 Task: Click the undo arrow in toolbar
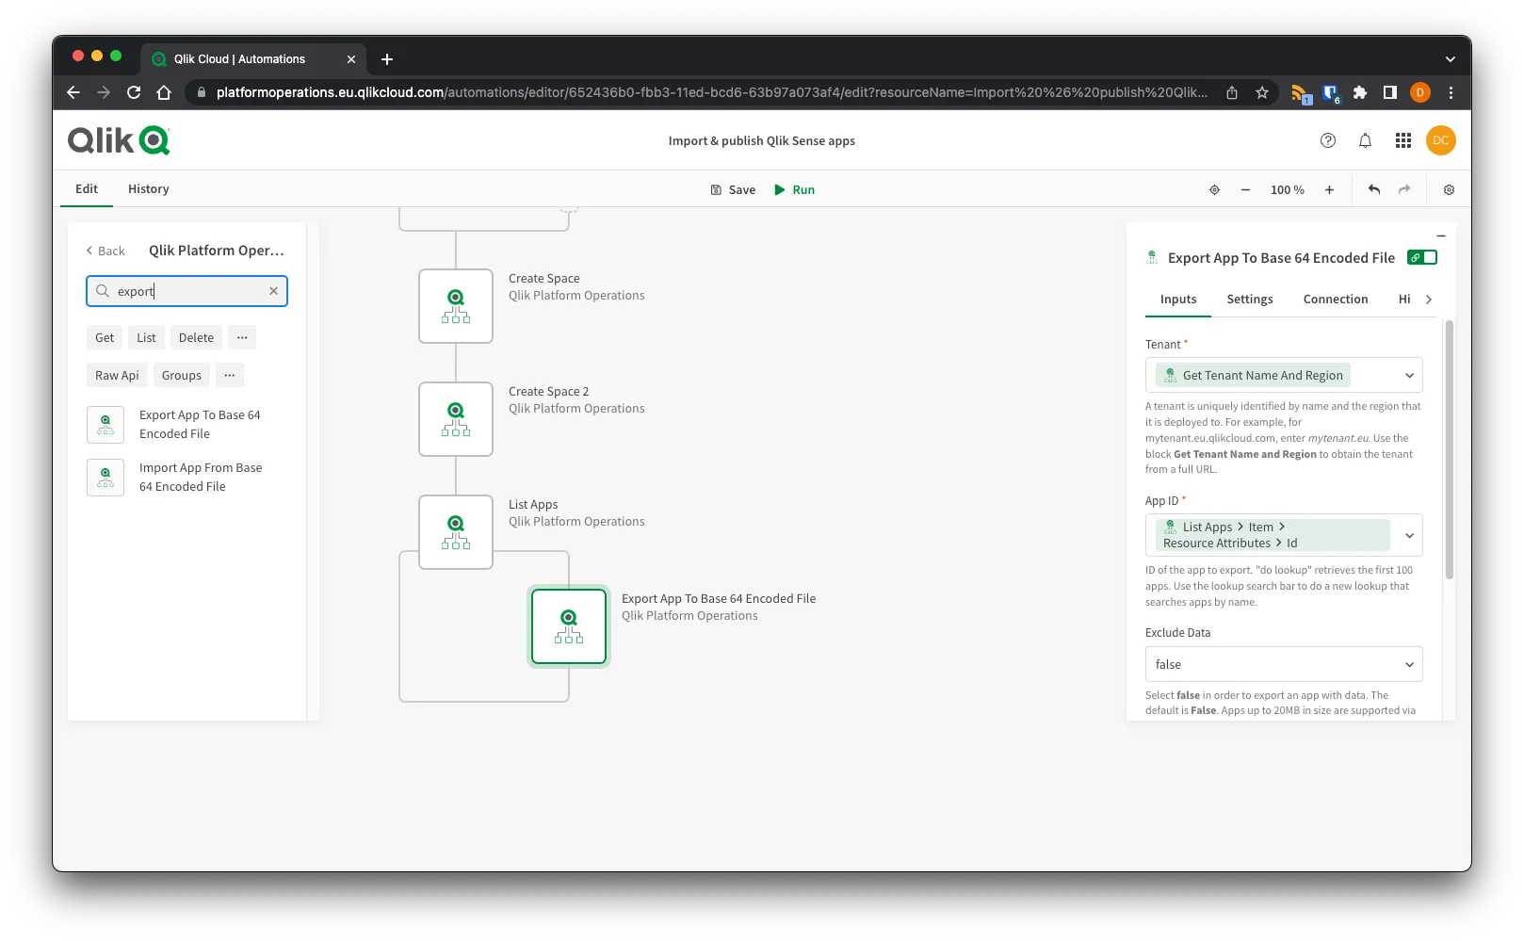click(x=1374, y=189)
